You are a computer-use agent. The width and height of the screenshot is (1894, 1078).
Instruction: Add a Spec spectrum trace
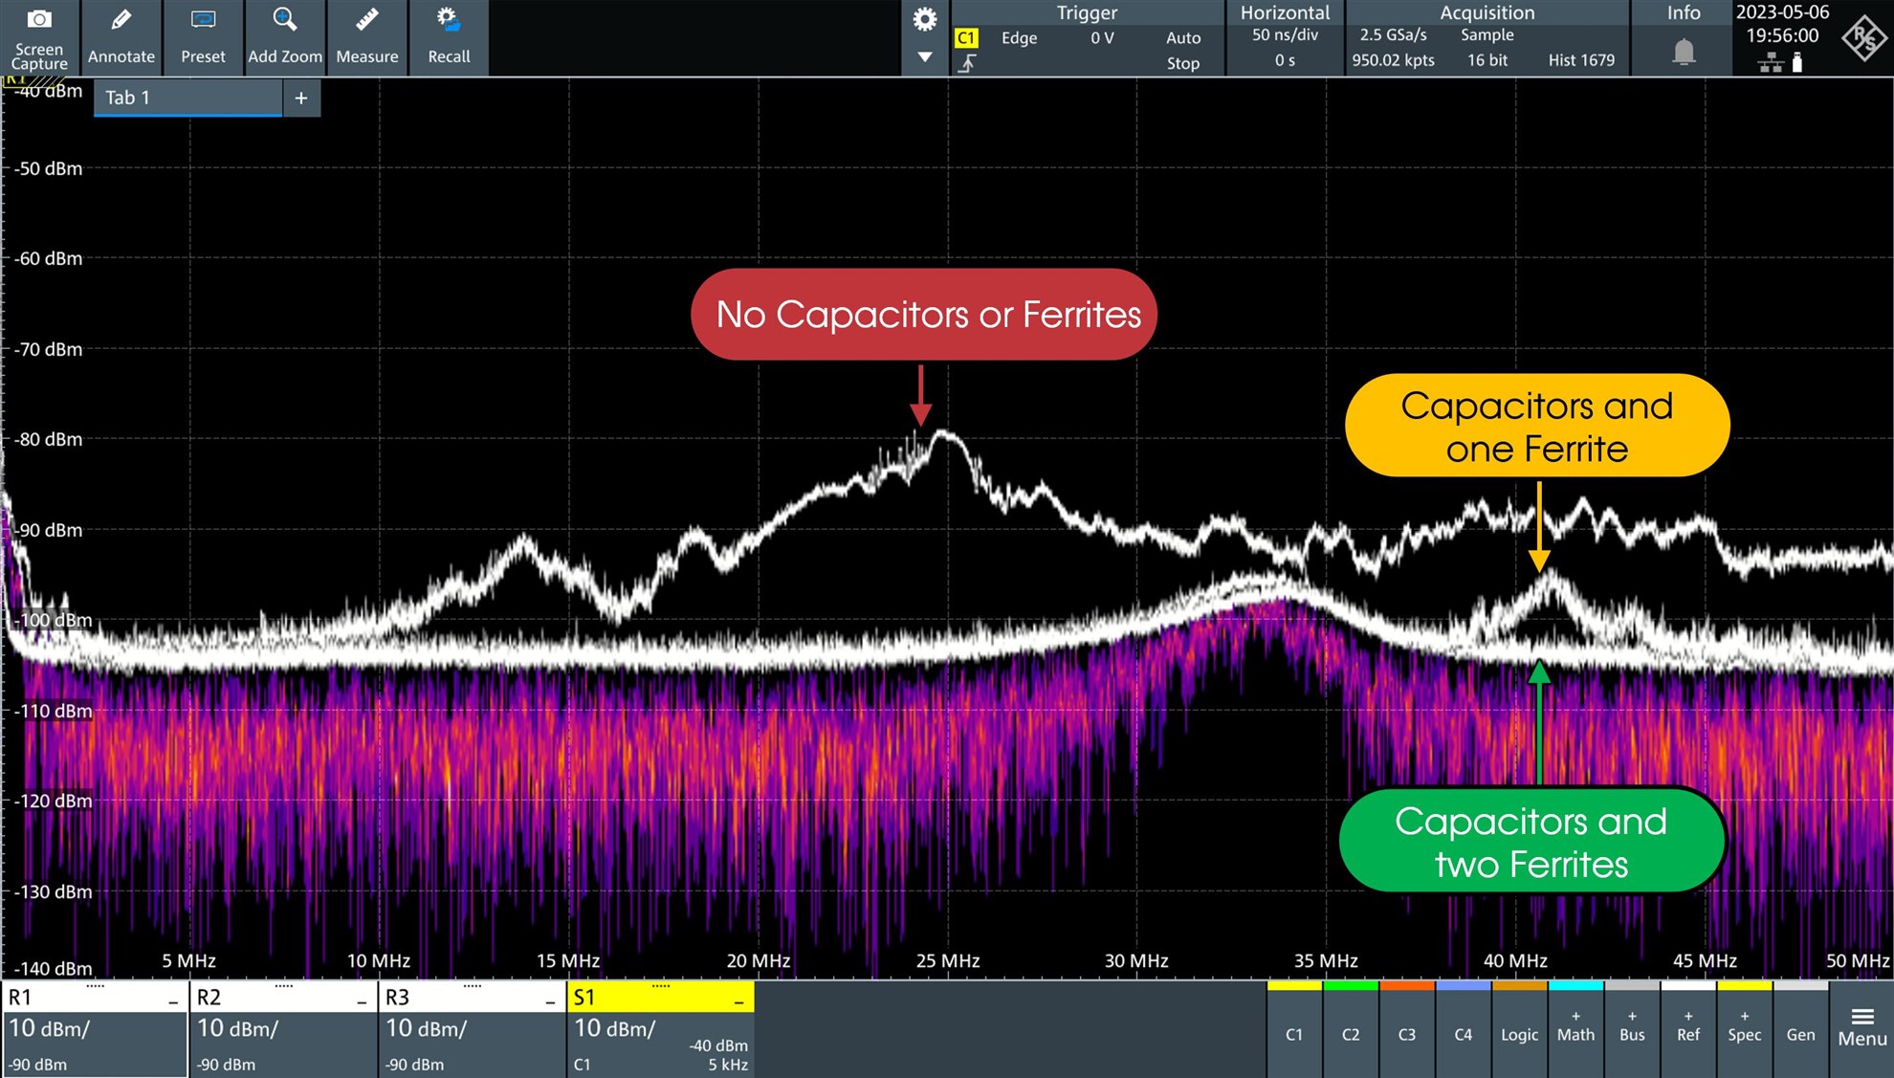tap(1745, 1031)
